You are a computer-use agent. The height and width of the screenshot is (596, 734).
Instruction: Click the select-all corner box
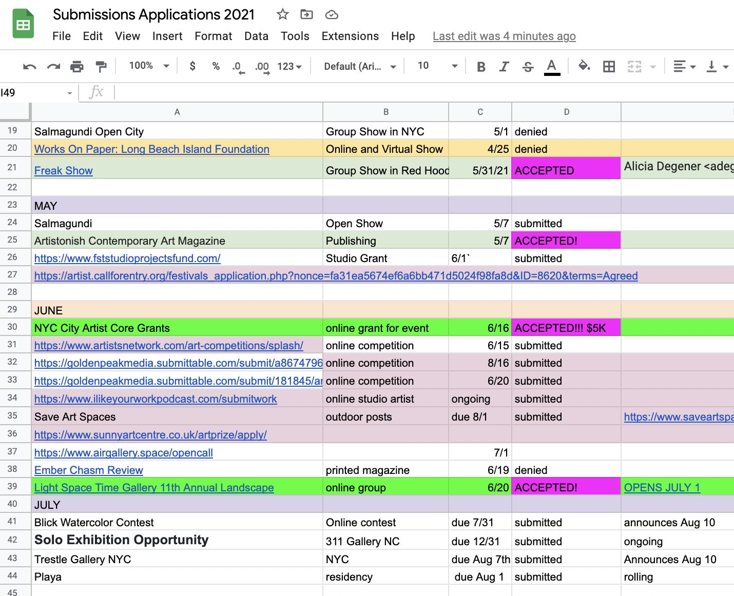15,111
